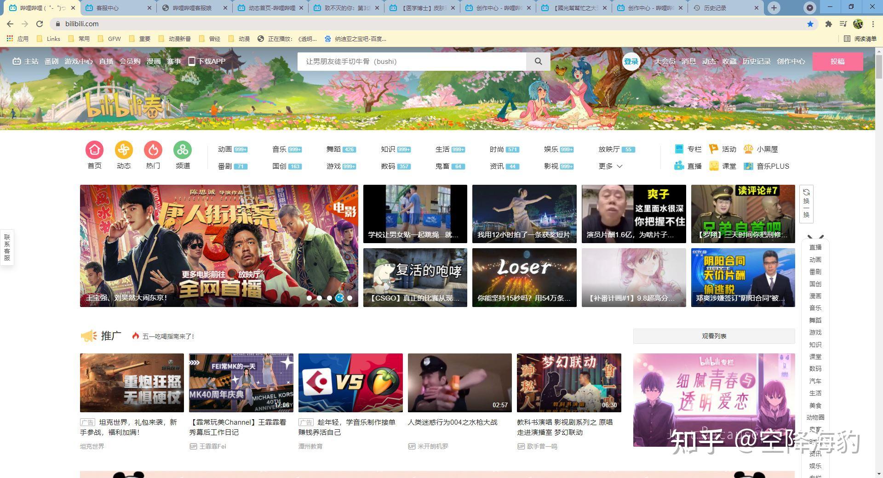883x478 pixels.
Task: Select the last carousel dot
Action: point(350,298)
